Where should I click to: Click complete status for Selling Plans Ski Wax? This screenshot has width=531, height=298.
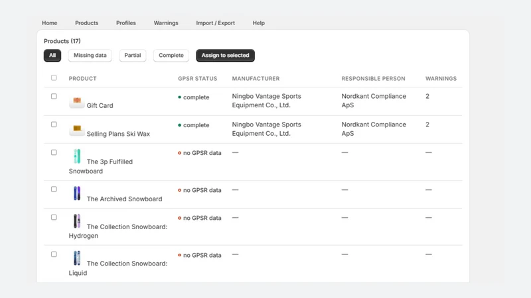194,125
